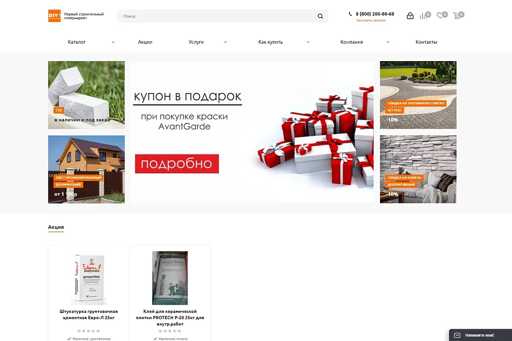Open the Акции menu item
This screenshot has width=512, height=341.
(x=145, y=42)
